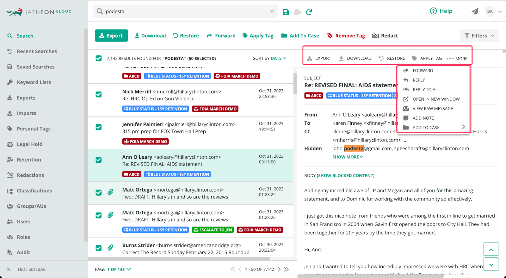The image size is (506, 278).
Task: Uncheck the untagged Matt Ortega email checkbox
Action: pyautogui.click(x=99, y=193)
